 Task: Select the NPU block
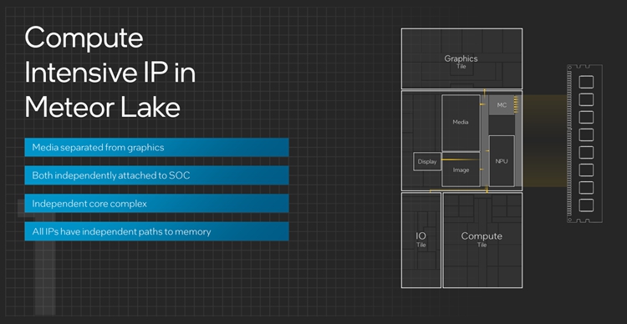point(502,161)
